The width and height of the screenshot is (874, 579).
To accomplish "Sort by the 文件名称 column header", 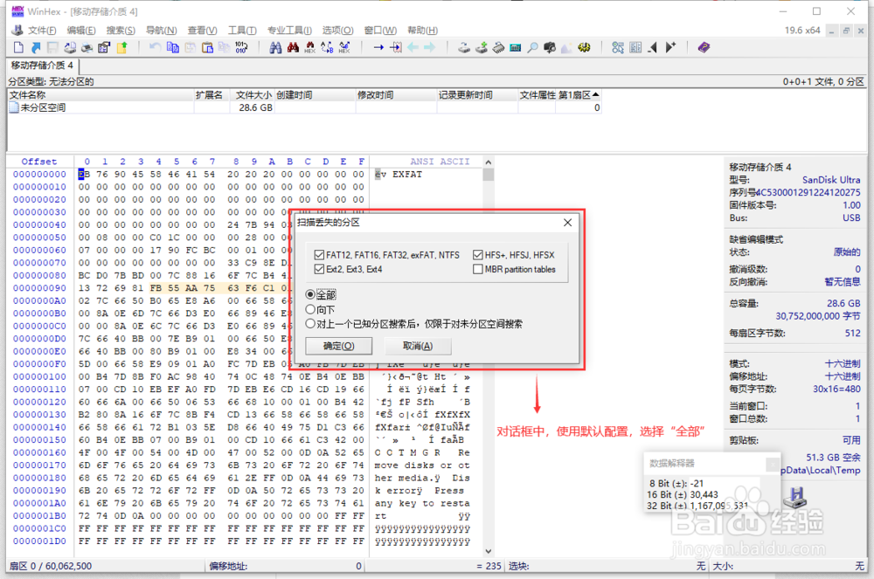I will (101, 95).
